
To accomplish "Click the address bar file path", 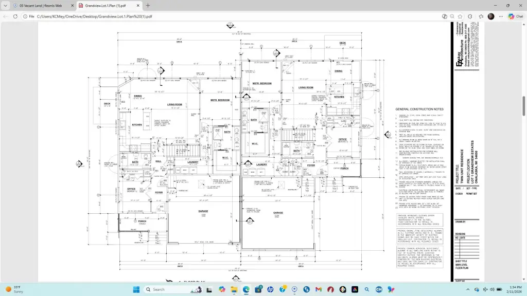I will point(93,16).
